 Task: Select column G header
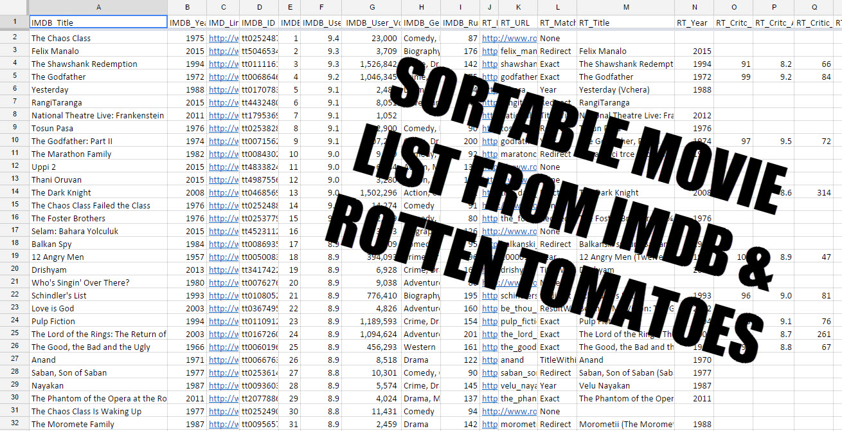(372, 6)
